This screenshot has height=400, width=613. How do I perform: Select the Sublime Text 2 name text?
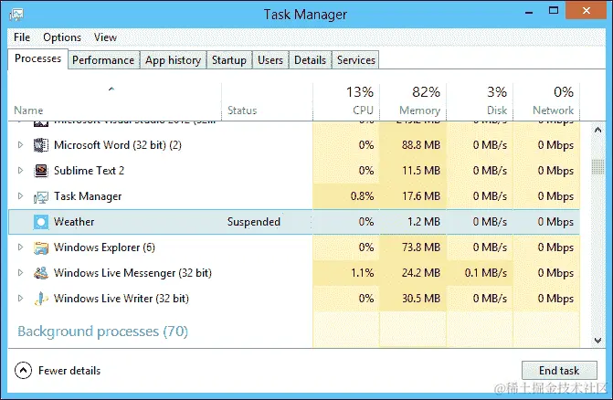pyautogui.click(x=89, y=171)
